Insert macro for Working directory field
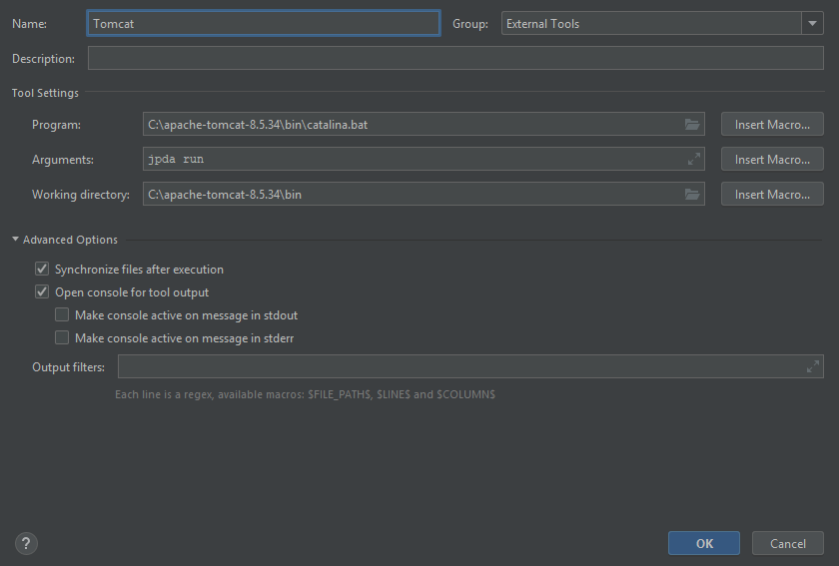The image size is (839, 566). [x=772, y=195]
